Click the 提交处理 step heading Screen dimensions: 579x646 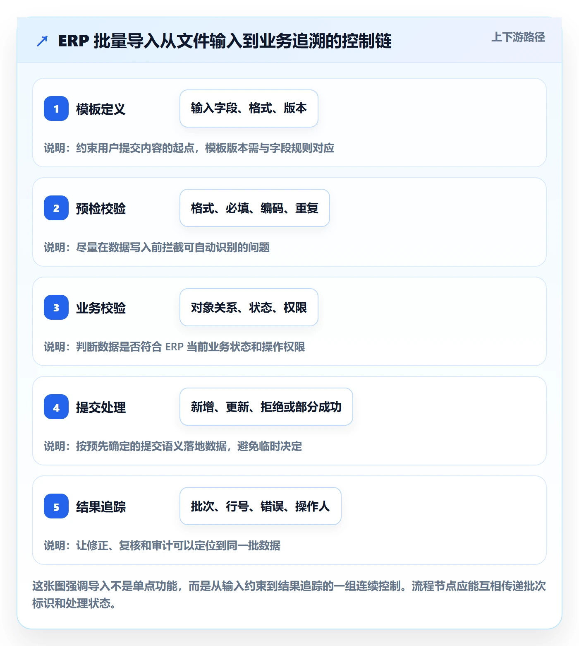click(100, 407)
